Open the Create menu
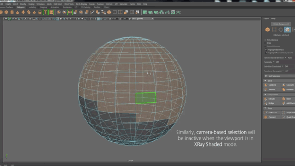 [8, 4]
